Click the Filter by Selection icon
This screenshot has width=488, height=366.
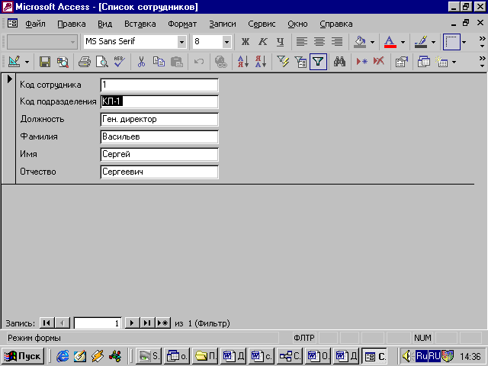tap(284, 62)
